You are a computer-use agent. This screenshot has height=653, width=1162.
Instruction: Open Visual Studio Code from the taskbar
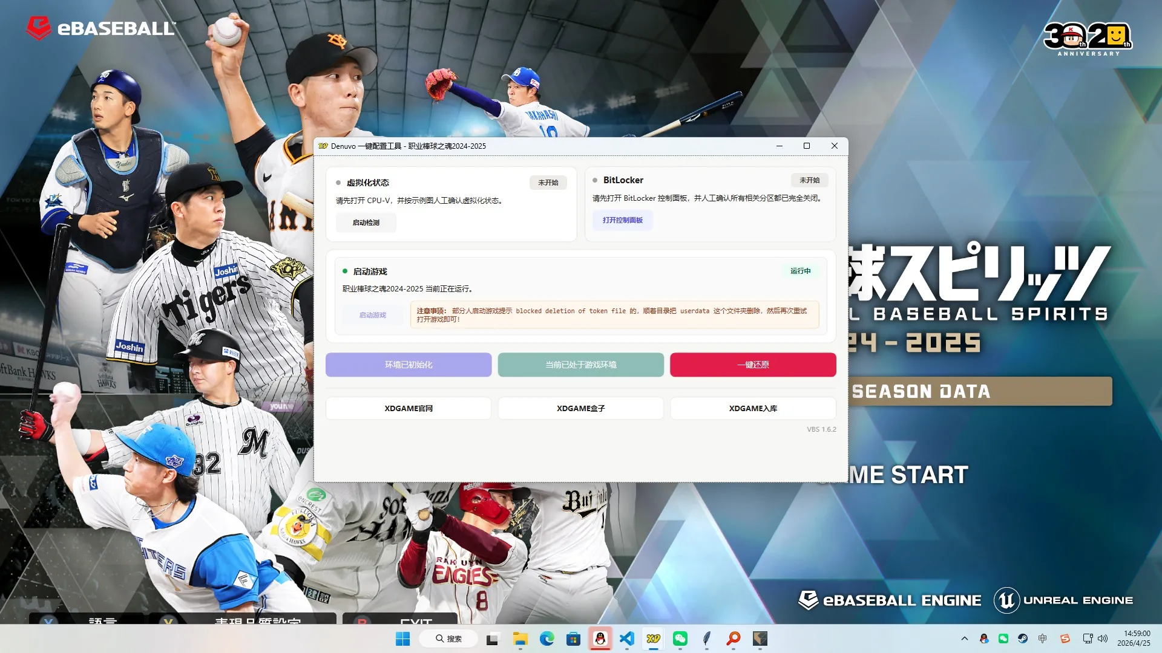(626, 638)
